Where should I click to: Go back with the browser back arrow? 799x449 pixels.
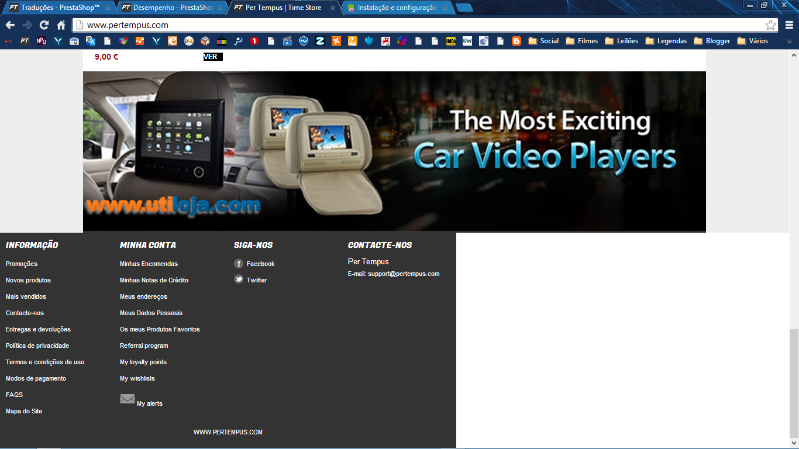pos(10,25)
